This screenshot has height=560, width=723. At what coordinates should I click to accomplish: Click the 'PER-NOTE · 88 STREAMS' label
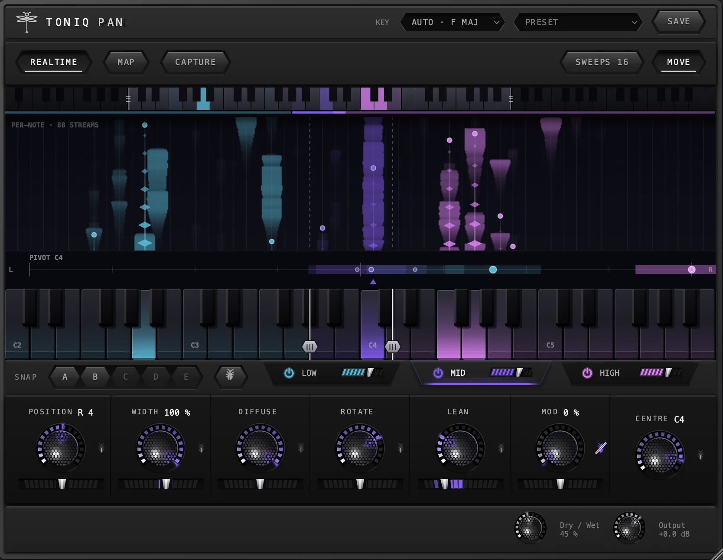[55, 125]
